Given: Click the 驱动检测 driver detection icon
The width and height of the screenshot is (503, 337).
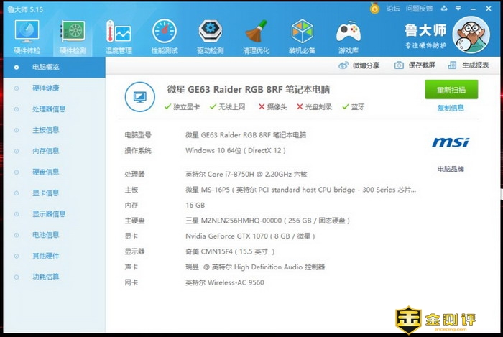Looking at the screenshot, I should tap(210, 34).
